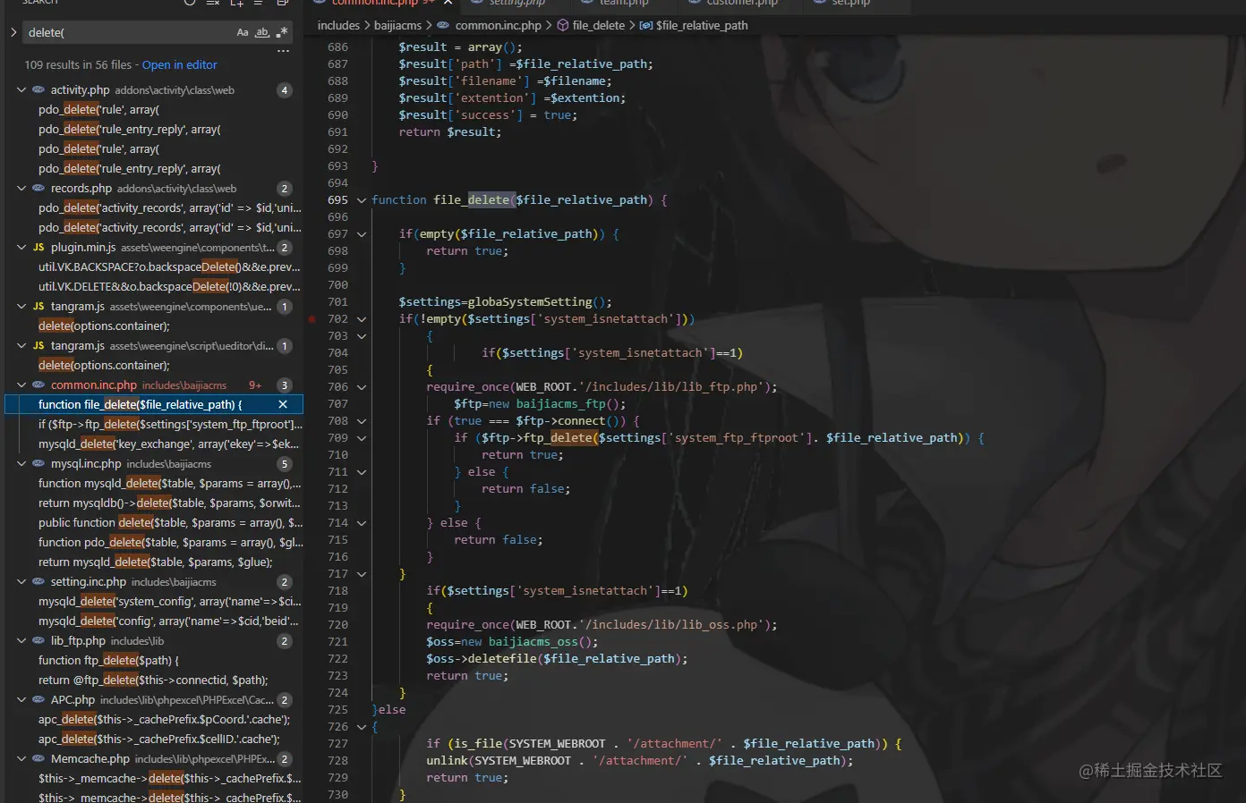Click the variable symbol icon in breadcrumb before $file_relative_path
This screenshot has width=1246, height=803.
[x=646, y=26]
